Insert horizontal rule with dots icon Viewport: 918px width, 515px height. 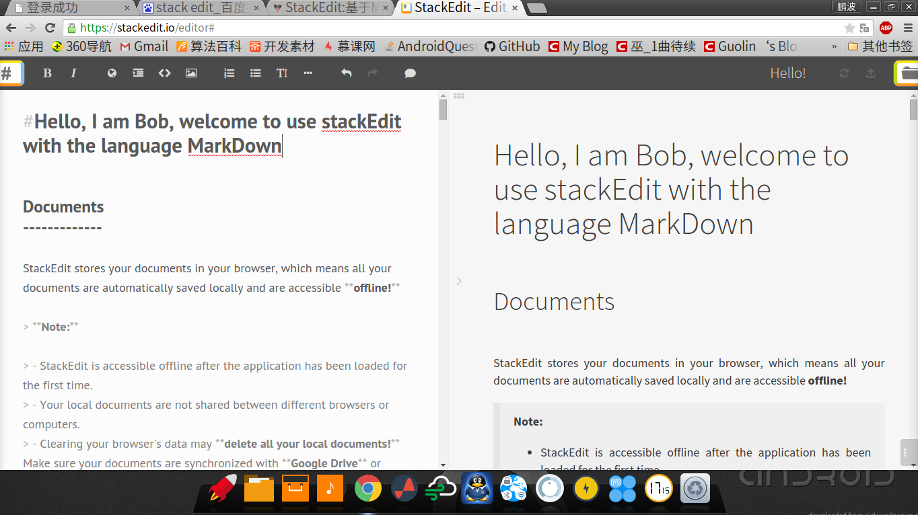(x=308, y=73)
